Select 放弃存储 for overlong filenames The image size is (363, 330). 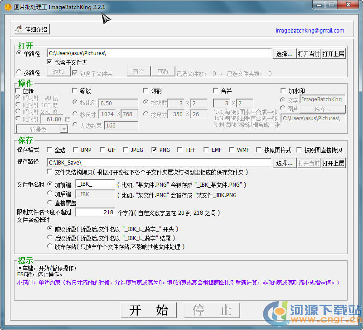click(x=50, y=246)
